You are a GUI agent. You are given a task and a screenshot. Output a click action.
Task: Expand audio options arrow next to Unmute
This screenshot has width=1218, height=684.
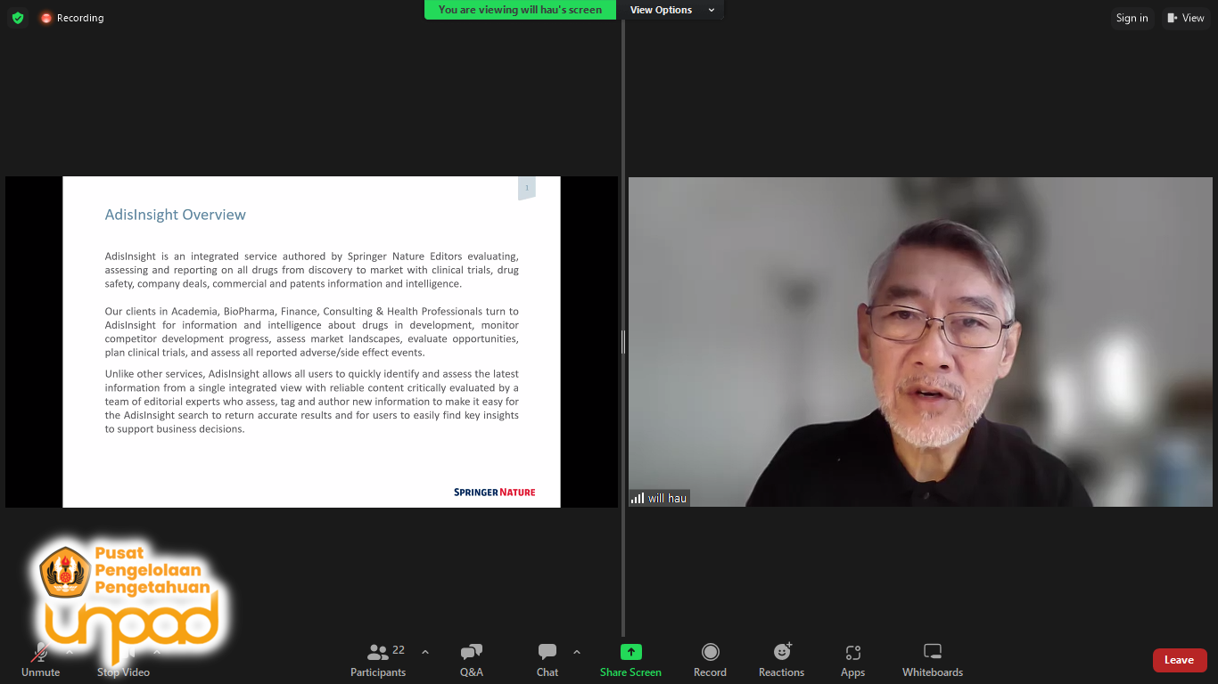point(70,652)
